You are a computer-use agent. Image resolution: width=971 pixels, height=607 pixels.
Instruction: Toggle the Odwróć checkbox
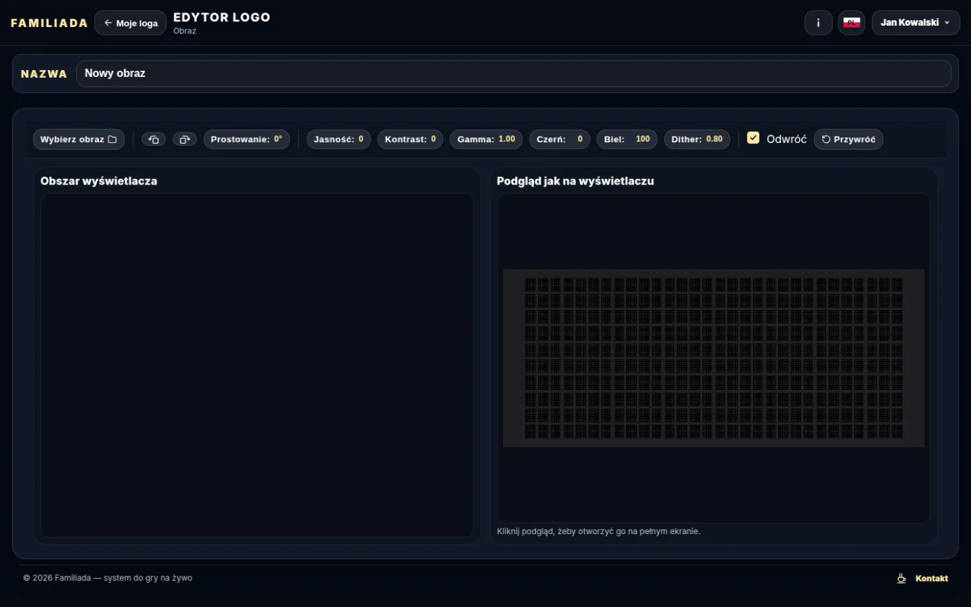click(x=753, y=138)
